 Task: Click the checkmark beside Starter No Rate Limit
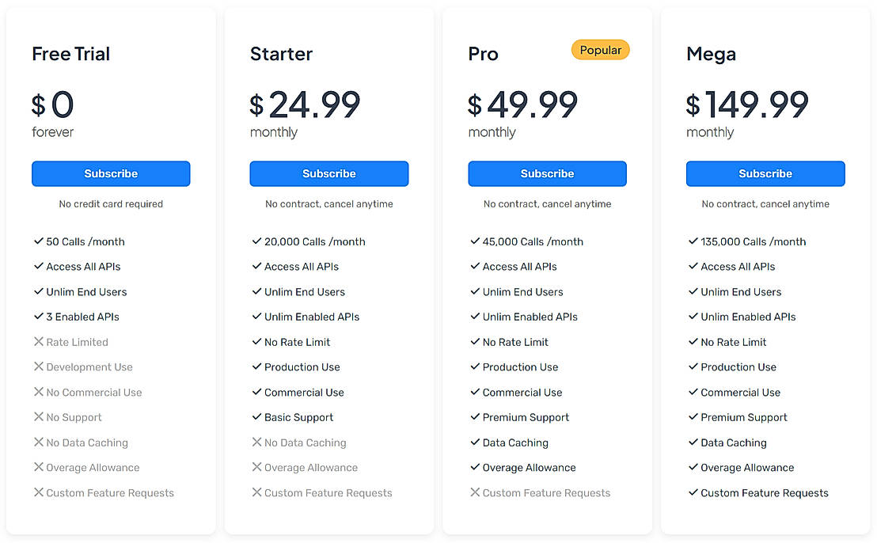[256, 342]
